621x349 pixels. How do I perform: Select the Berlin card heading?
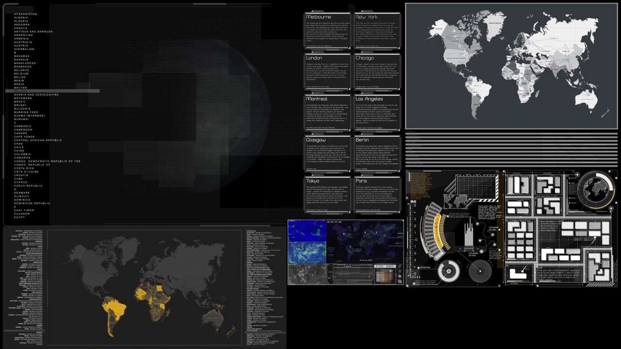[362, 140]
